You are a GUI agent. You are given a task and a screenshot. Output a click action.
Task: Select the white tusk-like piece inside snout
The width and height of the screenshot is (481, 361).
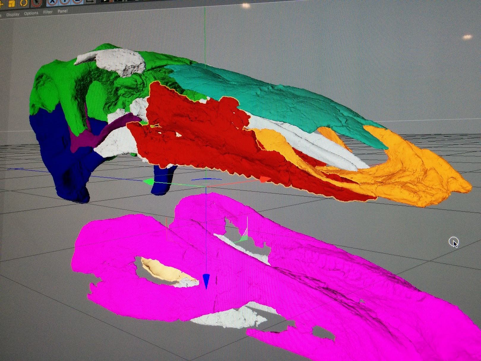315,143
